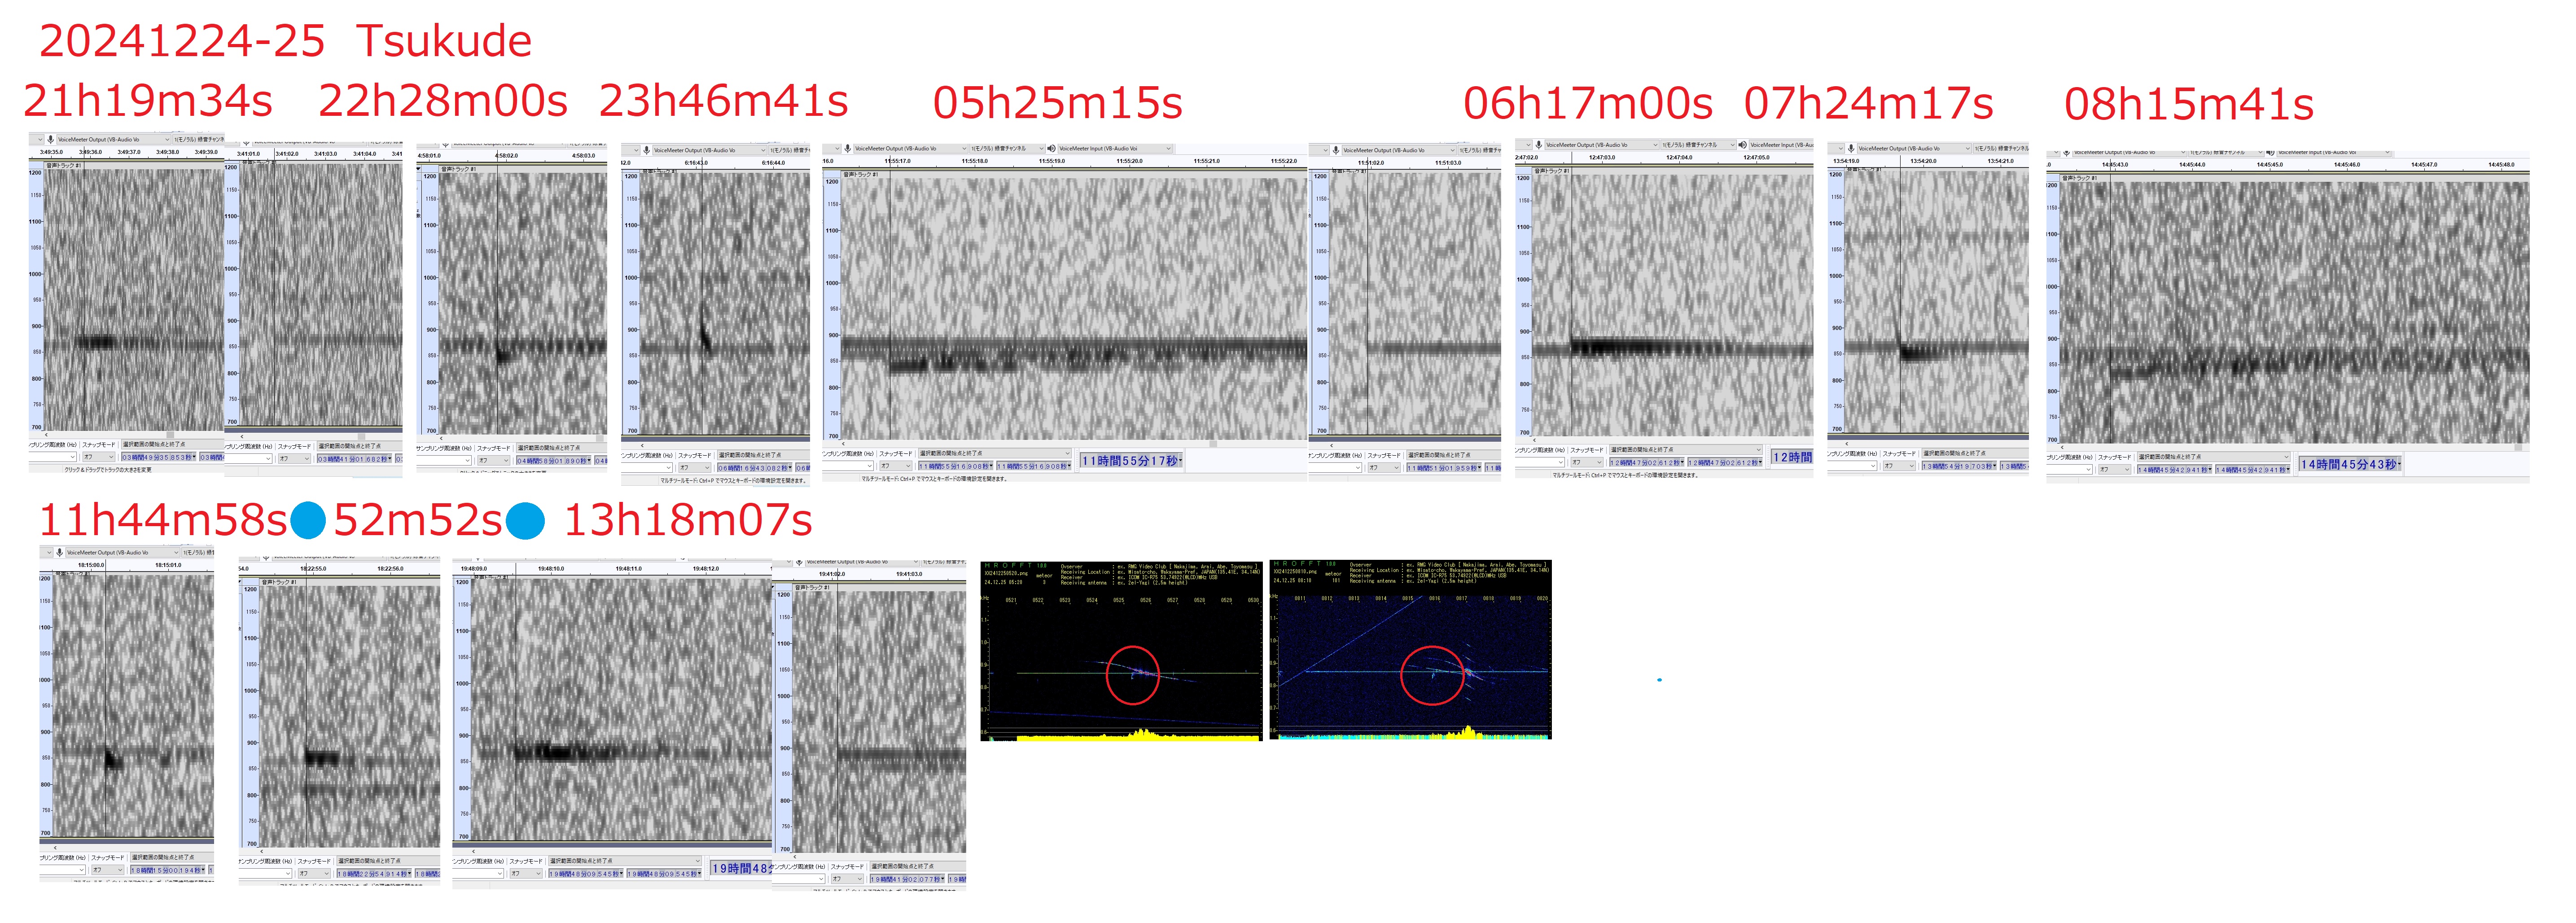The image size is (2576, 923).
Task: Click microphone icon in the 18:15:00 window toolbar
Action: [60, 552]
